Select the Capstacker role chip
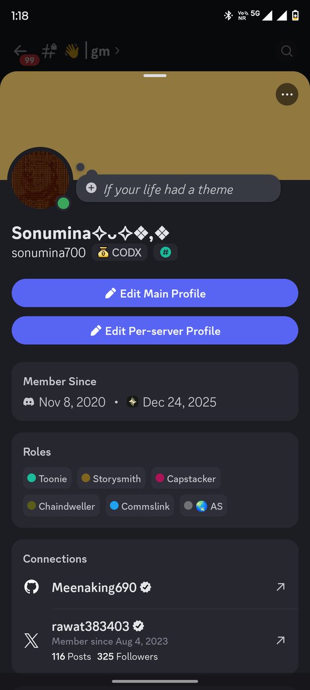Viewport: 310px width, 690px height. pos(186,478)
